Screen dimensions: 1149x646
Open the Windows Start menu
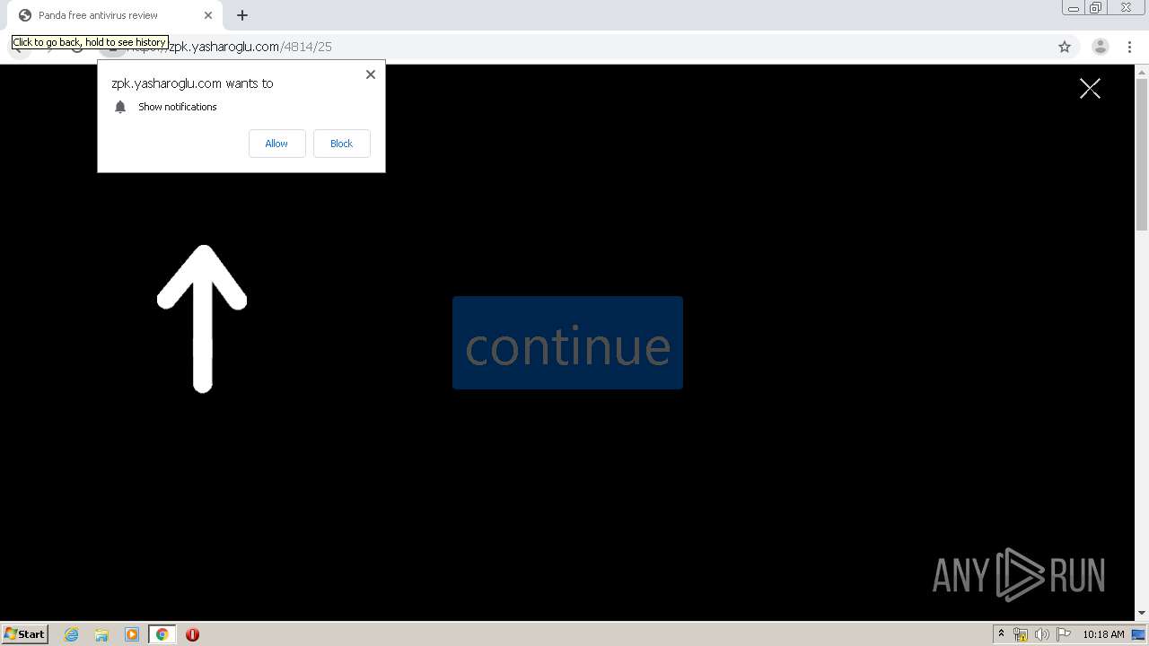[x=25, y=633]
